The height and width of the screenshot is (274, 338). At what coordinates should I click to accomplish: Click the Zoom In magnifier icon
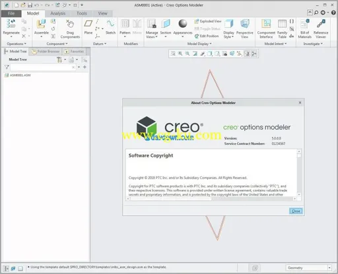tap(180, 54)
